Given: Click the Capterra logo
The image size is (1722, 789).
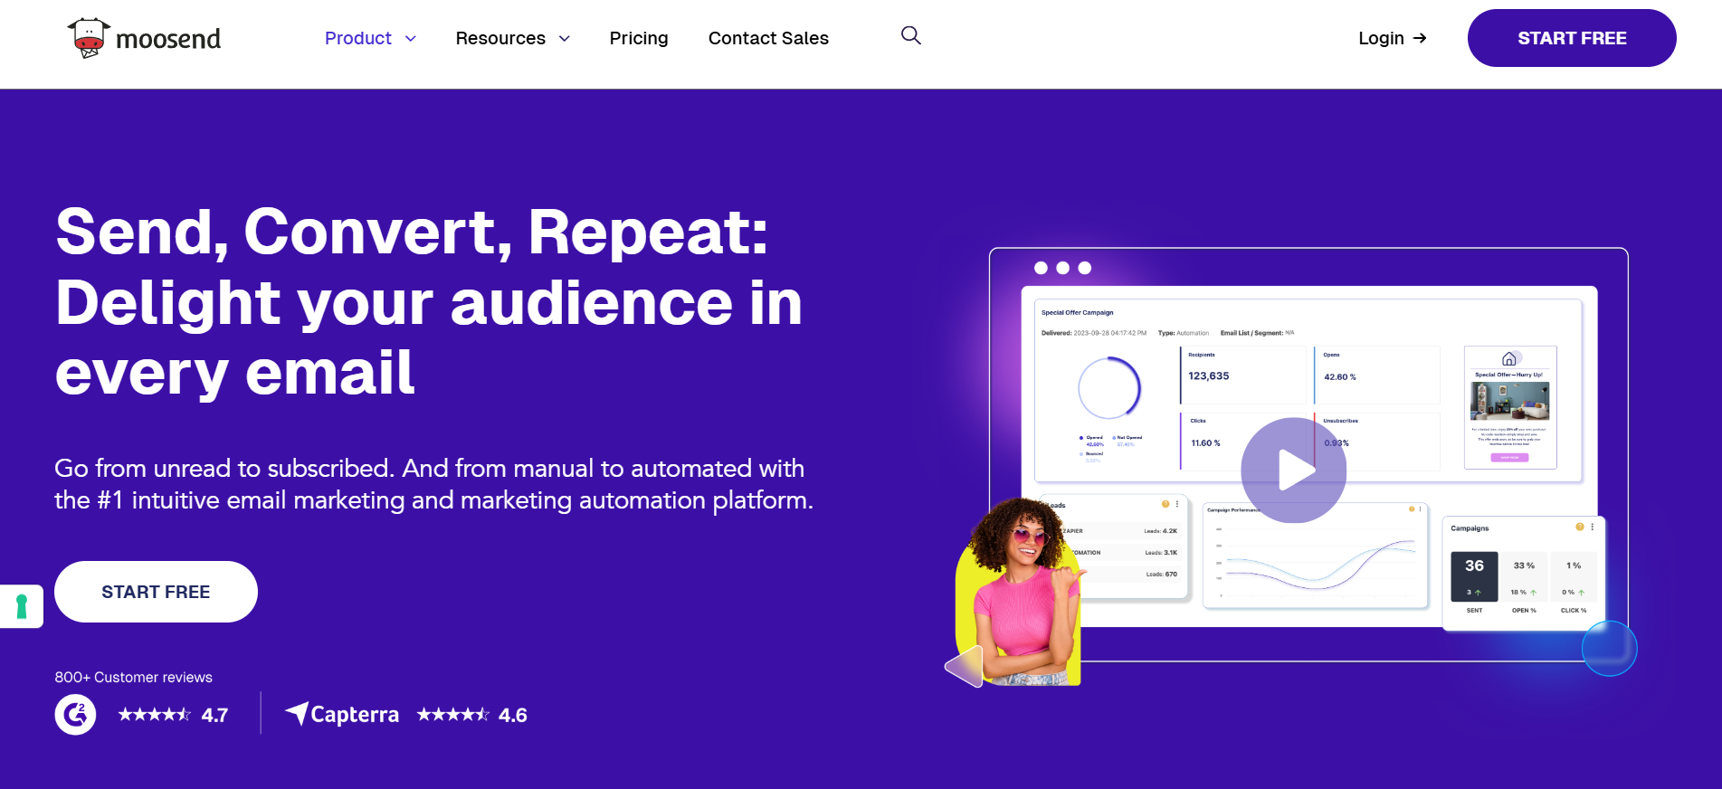Looking at the screenshot, I should coord(342,715).
